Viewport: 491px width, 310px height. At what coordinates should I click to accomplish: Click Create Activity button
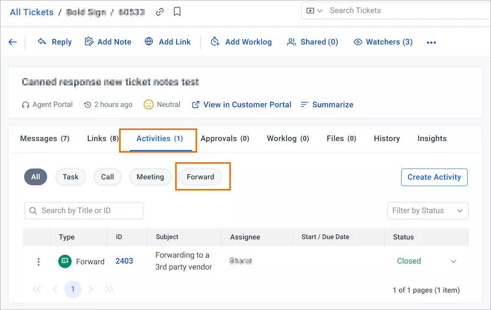click(434, 177)
